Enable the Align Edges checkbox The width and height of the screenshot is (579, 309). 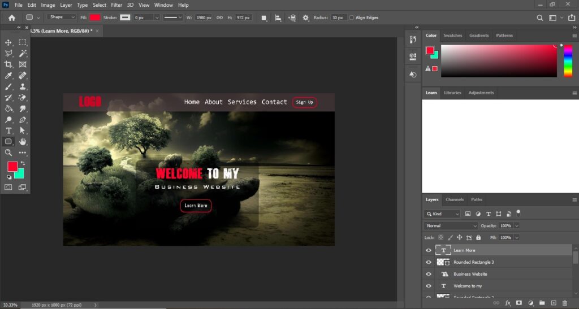[x=352, y=18]
